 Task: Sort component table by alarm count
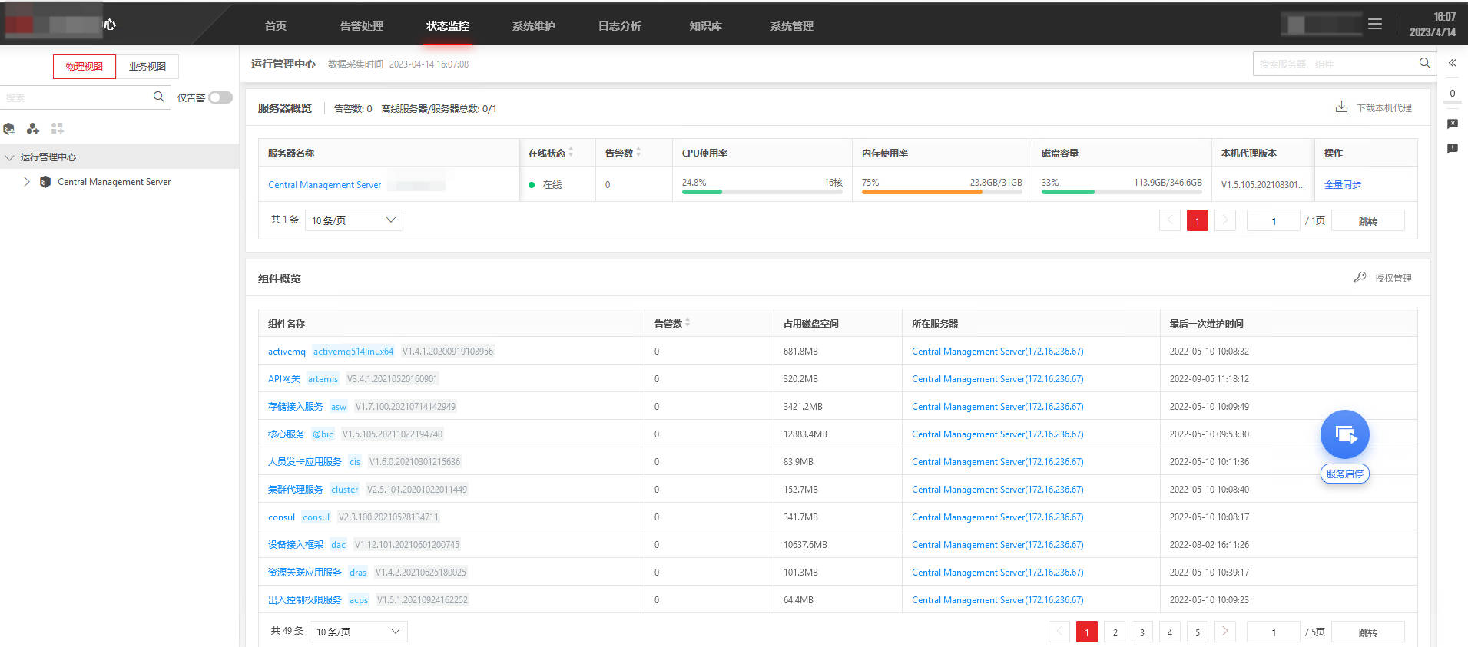688,323
